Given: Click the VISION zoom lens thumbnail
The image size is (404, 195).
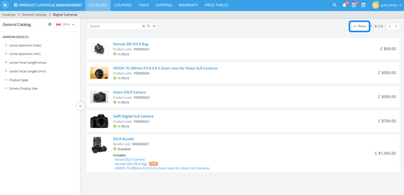Looking at the screenshot, I should coord(99,73).
